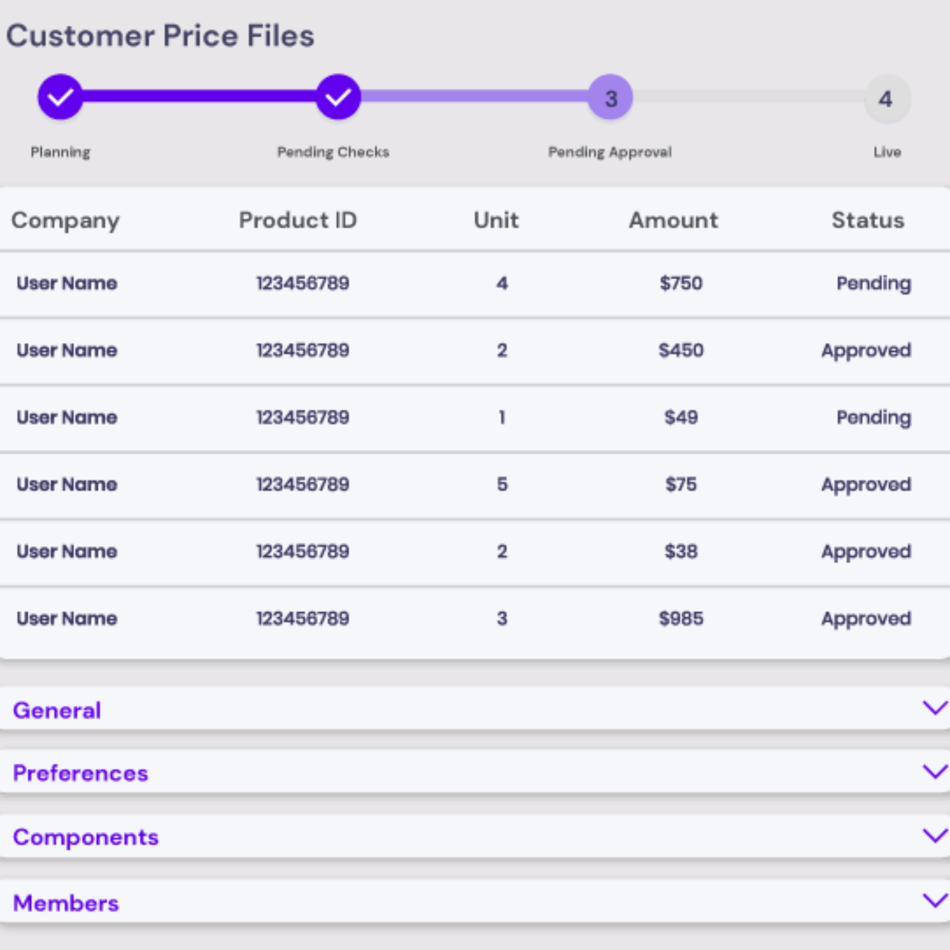Click the Product ID column header
The height and width of the screenshot is (950, 950).
coord(298,220)
